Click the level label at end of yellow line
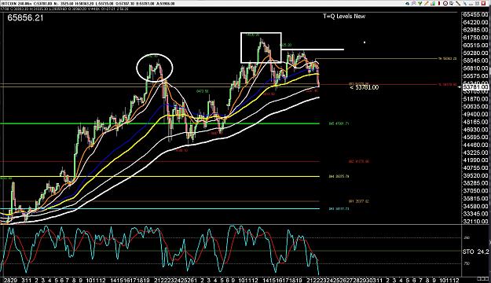The image size is (491, 283). click(339, 177)
